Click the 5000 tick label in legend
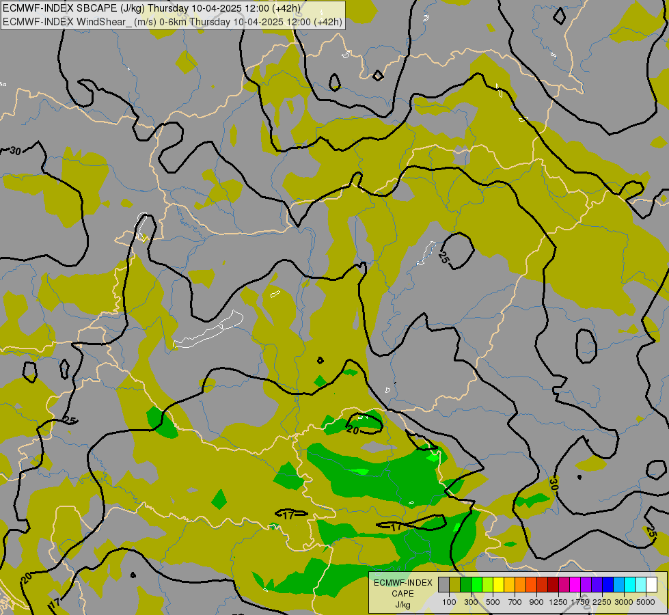This screenshot has width=669, height=615. point(646,602)
